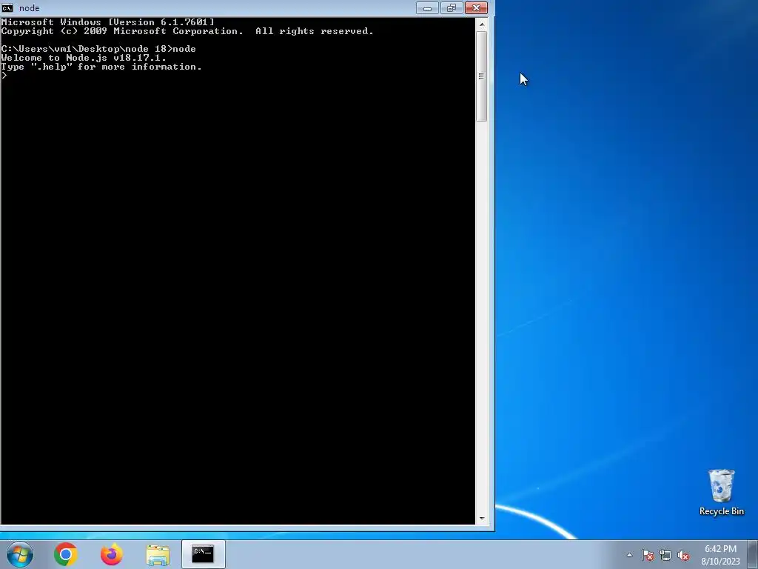758x569 pixels.
Task: Launch Firefox from the taskbar
Action: (x=112, y=554)
